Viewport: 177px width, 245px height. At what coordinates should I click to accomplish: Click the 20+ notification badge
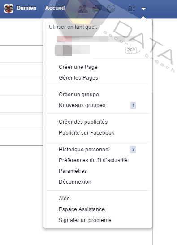click(x=131, y=50)
